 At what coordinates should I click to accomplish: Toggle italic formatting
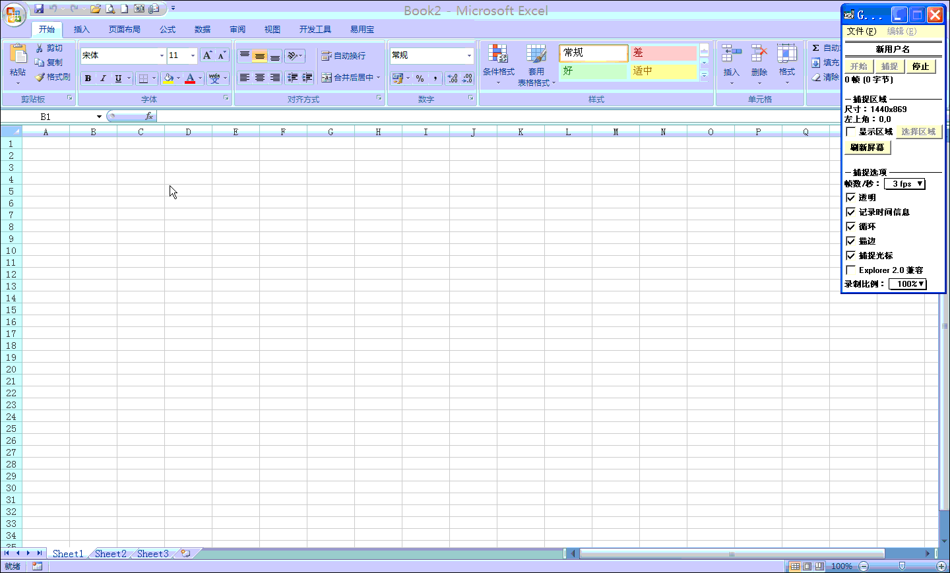[103, 78]
